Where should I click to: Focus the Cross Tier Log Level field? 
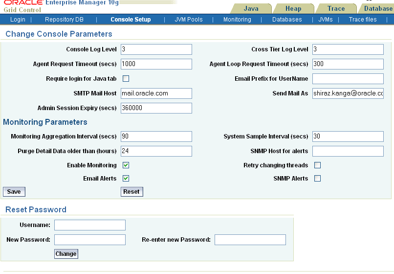348,49
